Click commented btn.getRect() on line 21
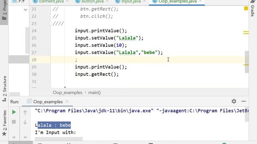 click(99, 9)
